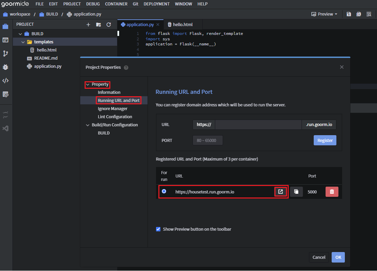The height and width of the screenshot is (271, 377).
Task: Open the DEBUG menu
Action: (x=93, y=4)
